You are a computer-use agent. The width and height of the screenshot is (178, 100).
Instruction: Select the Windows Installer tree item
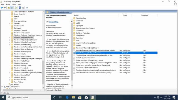(x=20, y=54)
